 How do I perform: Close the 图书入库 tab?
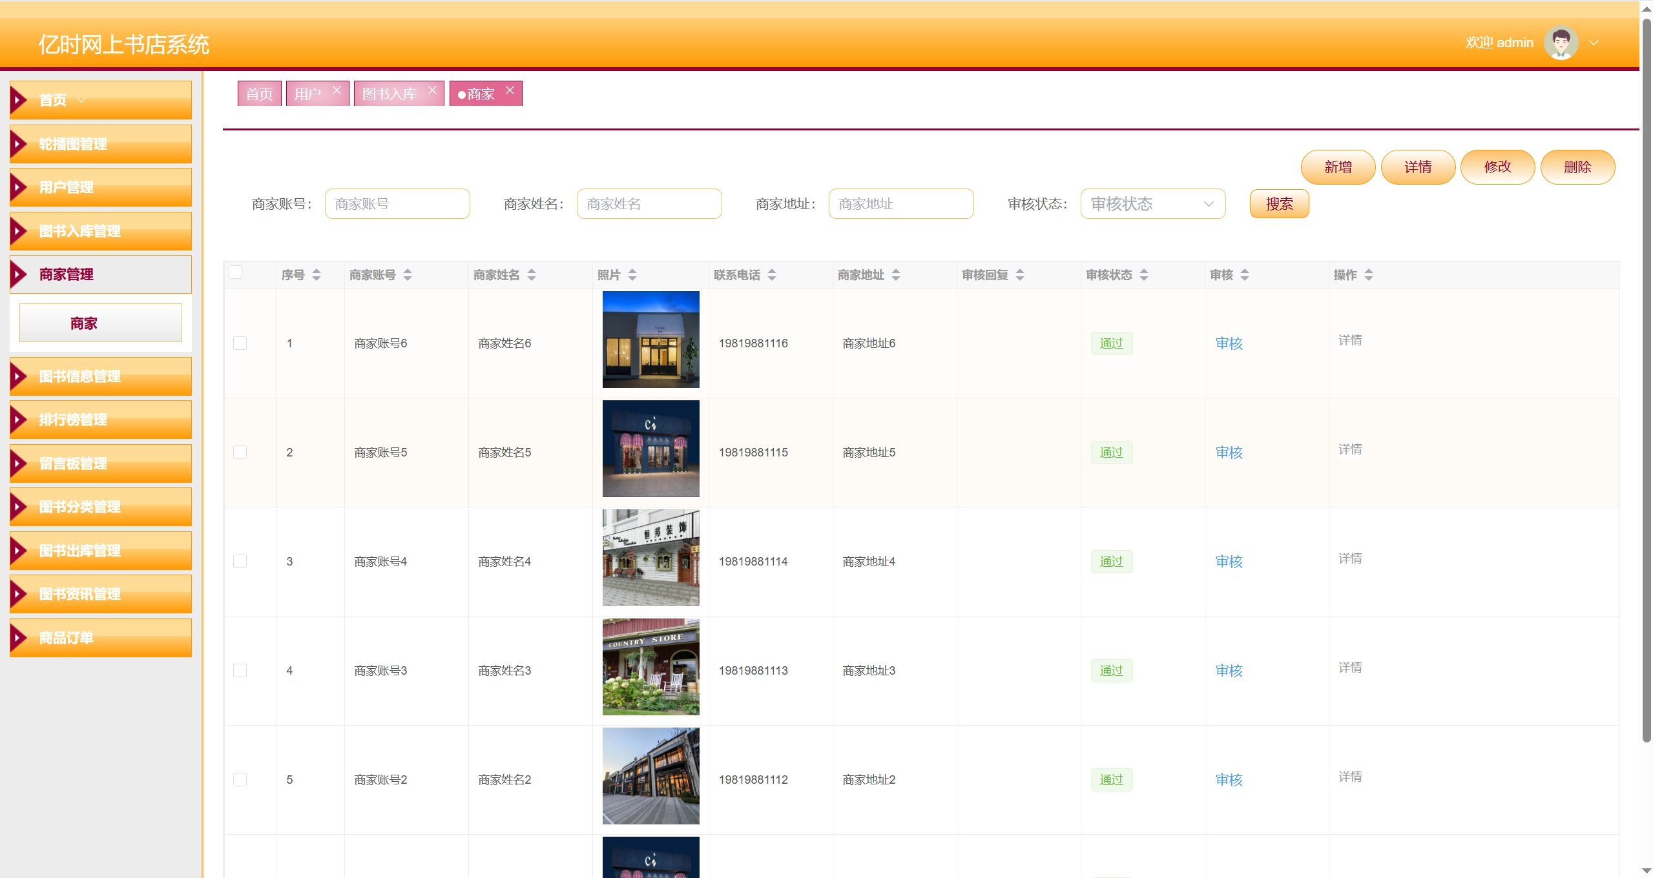click(432, 90)
